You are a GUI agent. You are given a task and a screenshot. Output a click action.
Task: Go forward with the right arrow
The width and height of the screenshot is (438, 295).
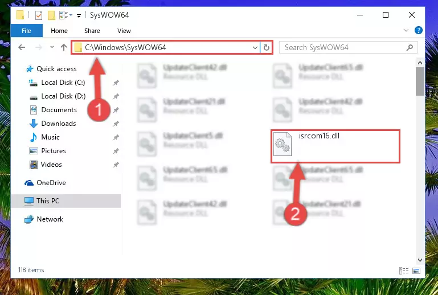(39, 47)
